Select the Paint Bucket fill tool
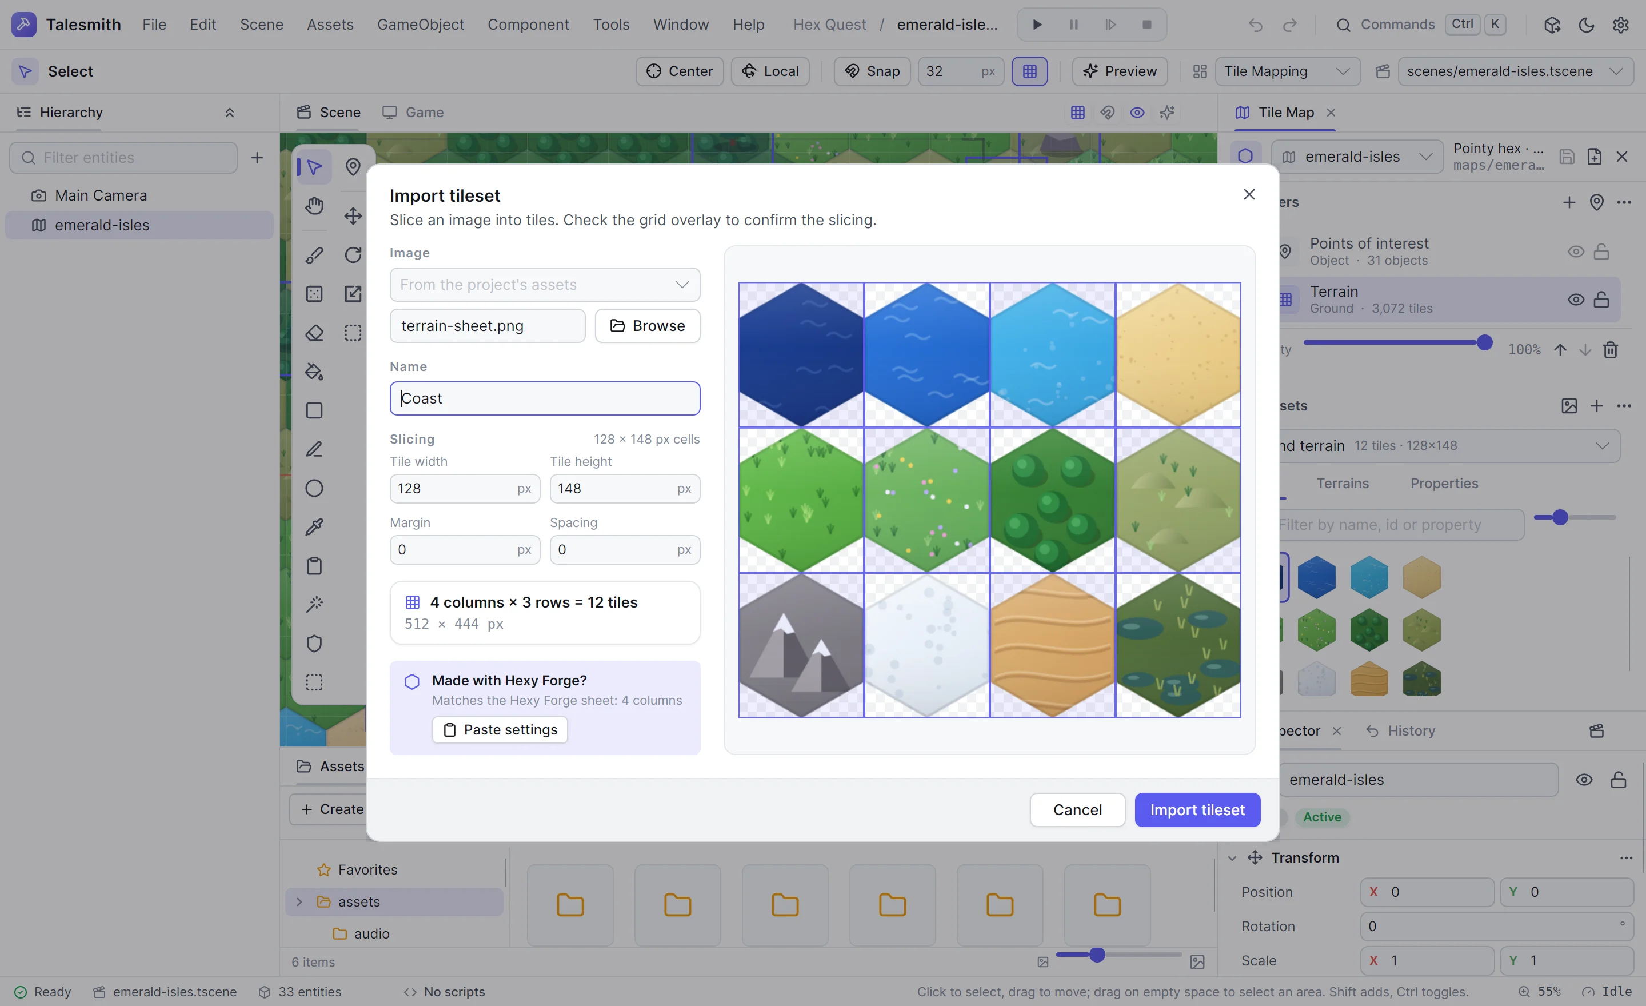Viewport: 1646px width, 1006px height. 314,372
